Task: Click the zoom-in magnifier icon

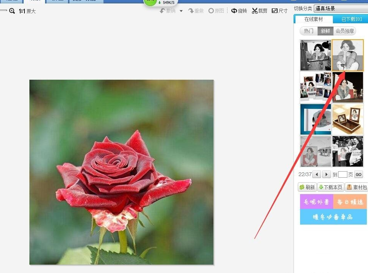Action: tap(12, 11)
